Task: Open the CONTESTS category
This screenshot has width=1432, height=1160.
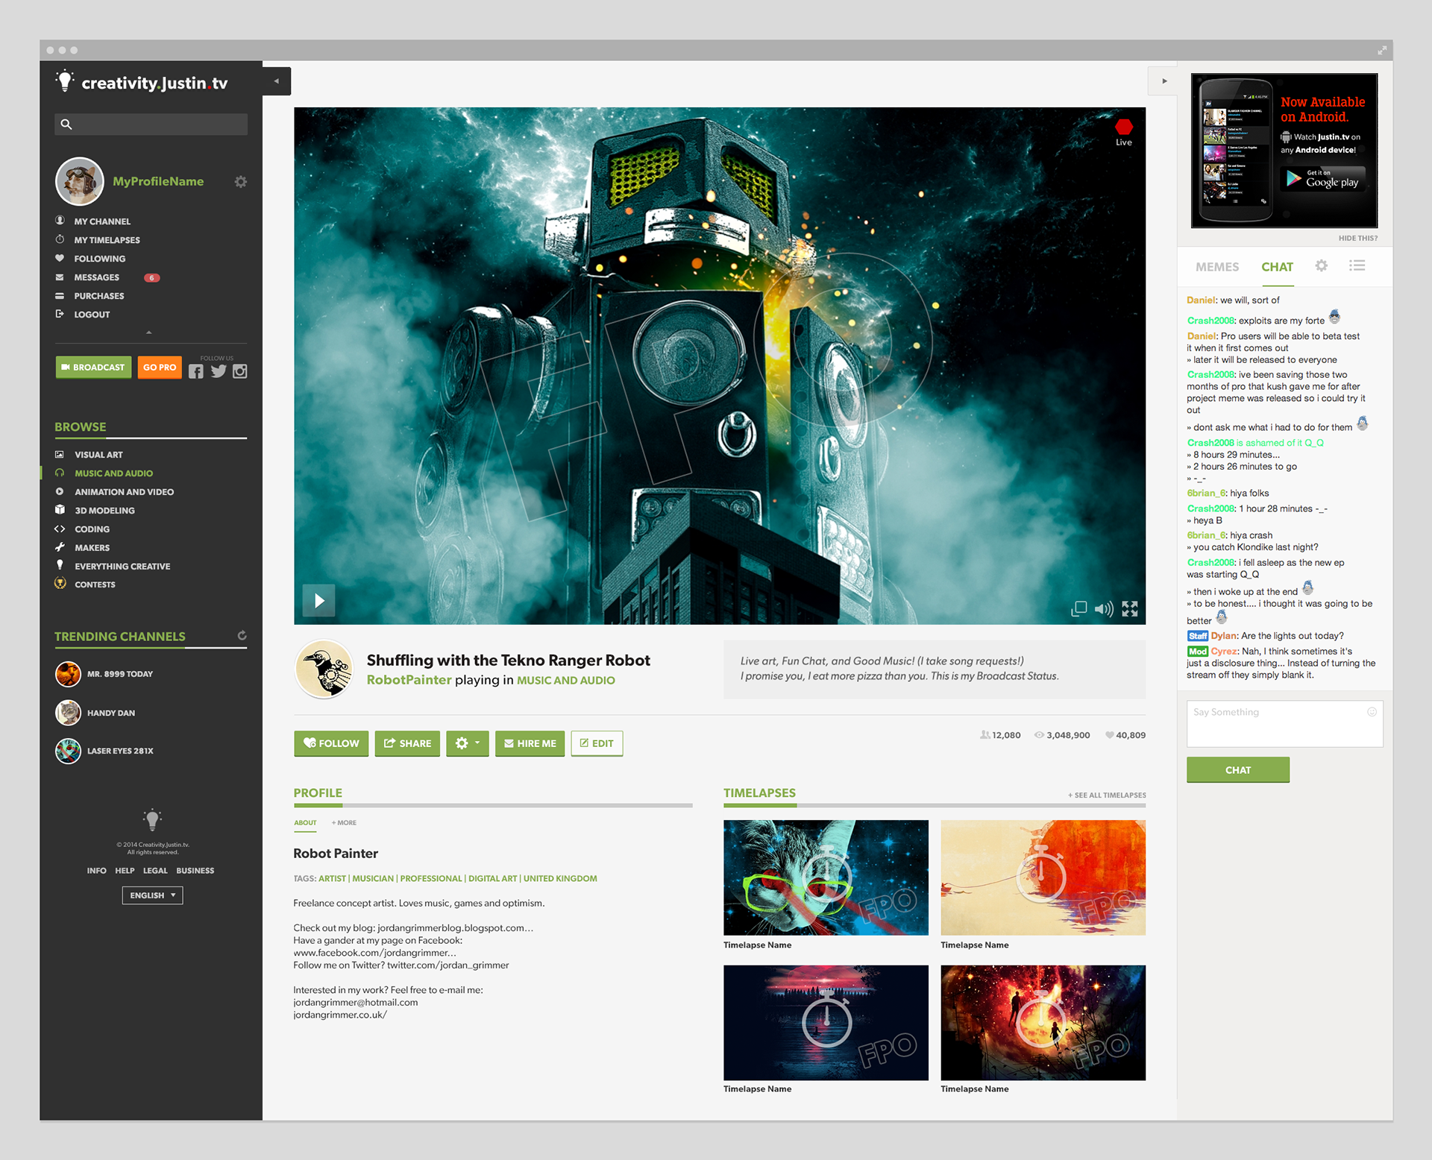Action: (x=95, y=584)
